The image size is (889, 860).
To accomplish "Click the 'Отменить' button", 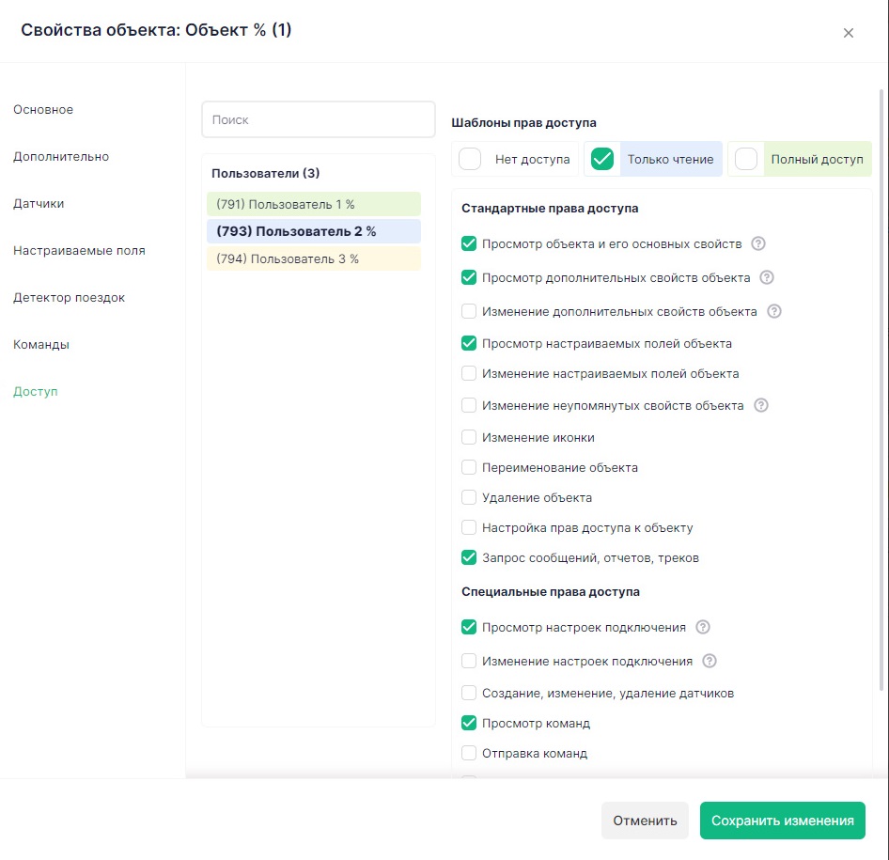I will [645, 821].
